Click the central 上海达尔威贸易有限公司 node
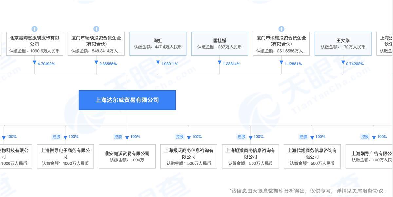 click(x=127, y=100)
